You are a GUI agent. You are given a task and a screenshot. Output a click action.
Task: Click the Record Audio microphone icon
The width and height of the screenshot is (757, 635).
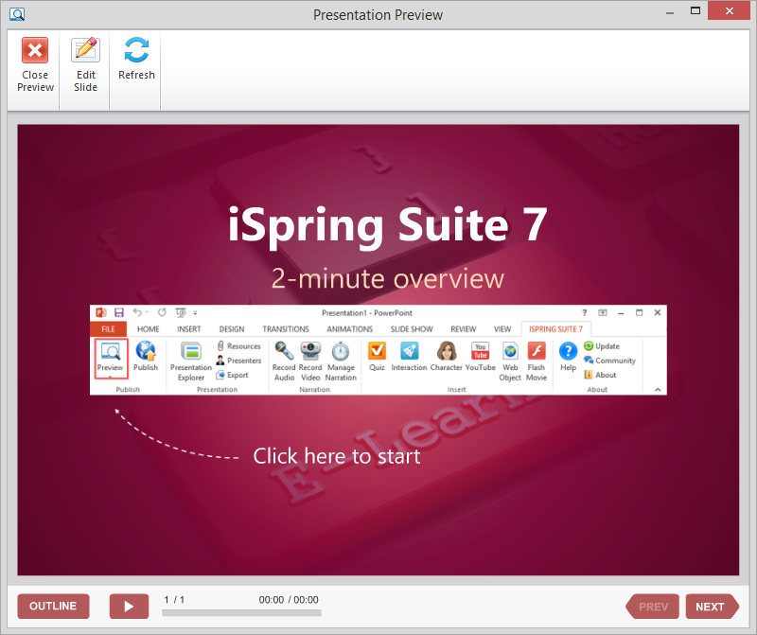[x=284, y=352]
